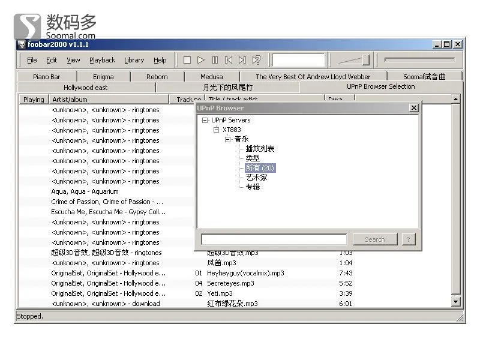Select 播放列表 in the UPnP tree
Screen dimensions: 480x360
click(x=260, y=149)
